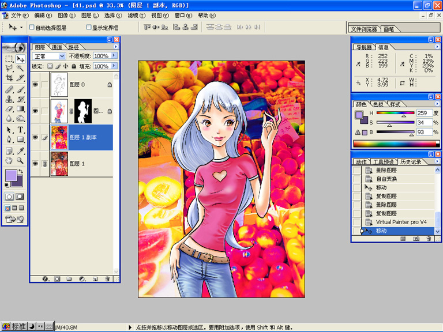The image size is (443, 332).
Task: Select the Zoom tool
Action: [20, 160]
